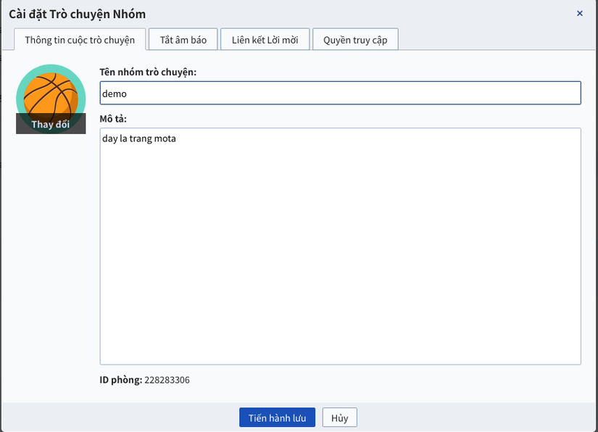This screenshot has width=598, height=432.
Task: Click the 'Cài đặt Trò chuyện Nhóm' dialog title
Action: coord(78,14)
